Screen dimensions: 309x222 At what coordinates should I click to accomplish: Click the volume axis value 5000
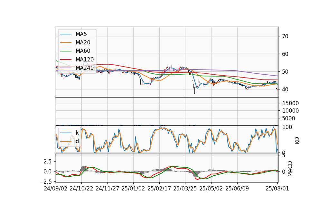pyautogui.click(x=289, y=118)
